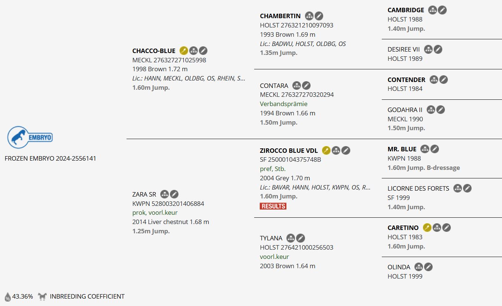Open the CHACCO-BLUE horse name link
Screen dimensions: 502x306
154,51
